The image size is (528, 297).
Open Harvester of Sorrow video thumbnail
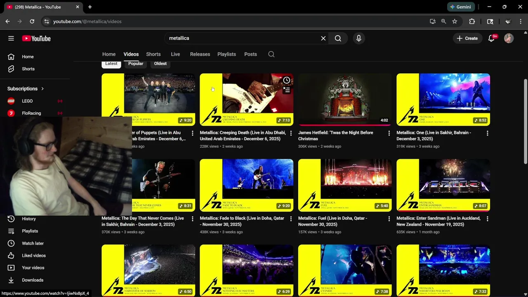(148, 271)
